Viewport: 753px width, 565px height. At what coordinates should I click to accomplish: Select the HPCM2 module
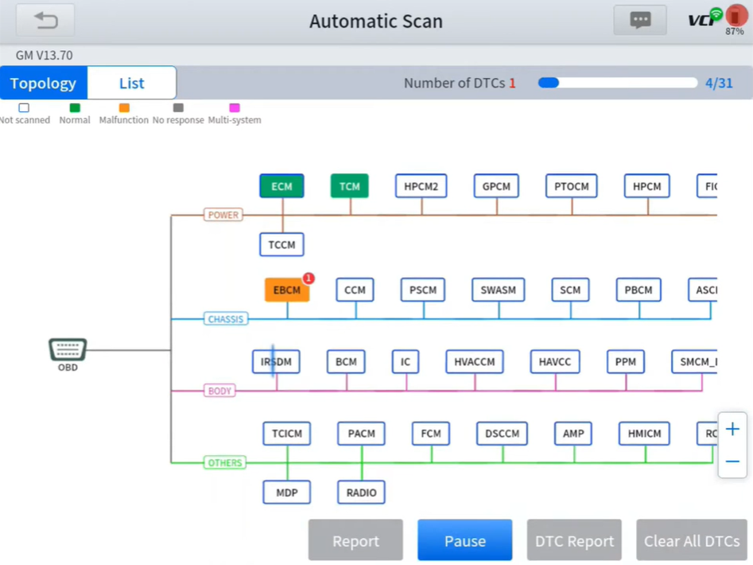pyautogui.click(x=421, y=186)
